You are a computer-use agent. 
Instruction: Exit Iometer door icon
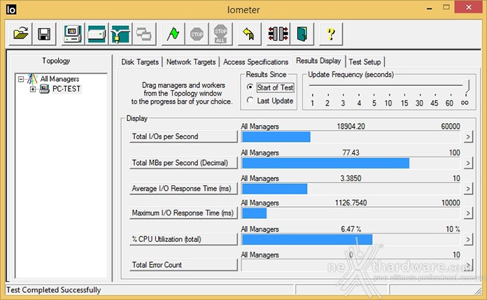(x=302, y=34)
